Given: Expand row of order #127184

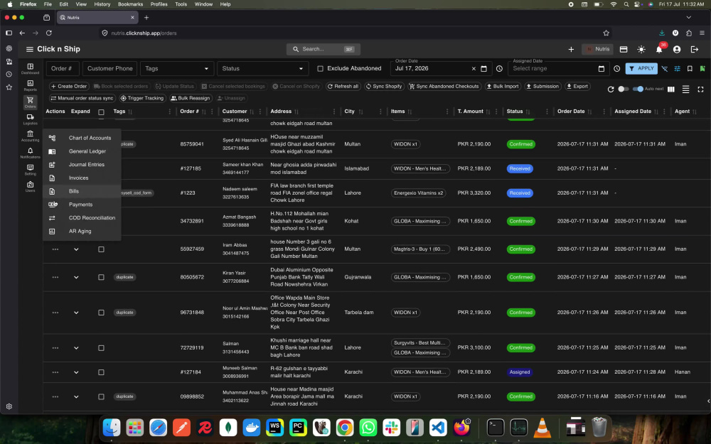Looking at the screenshot, I should coord(76,372).
